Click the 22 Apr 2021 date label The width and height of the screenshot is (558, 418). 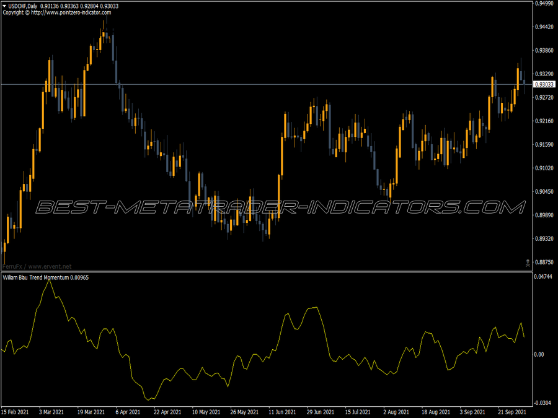[167, 412]
